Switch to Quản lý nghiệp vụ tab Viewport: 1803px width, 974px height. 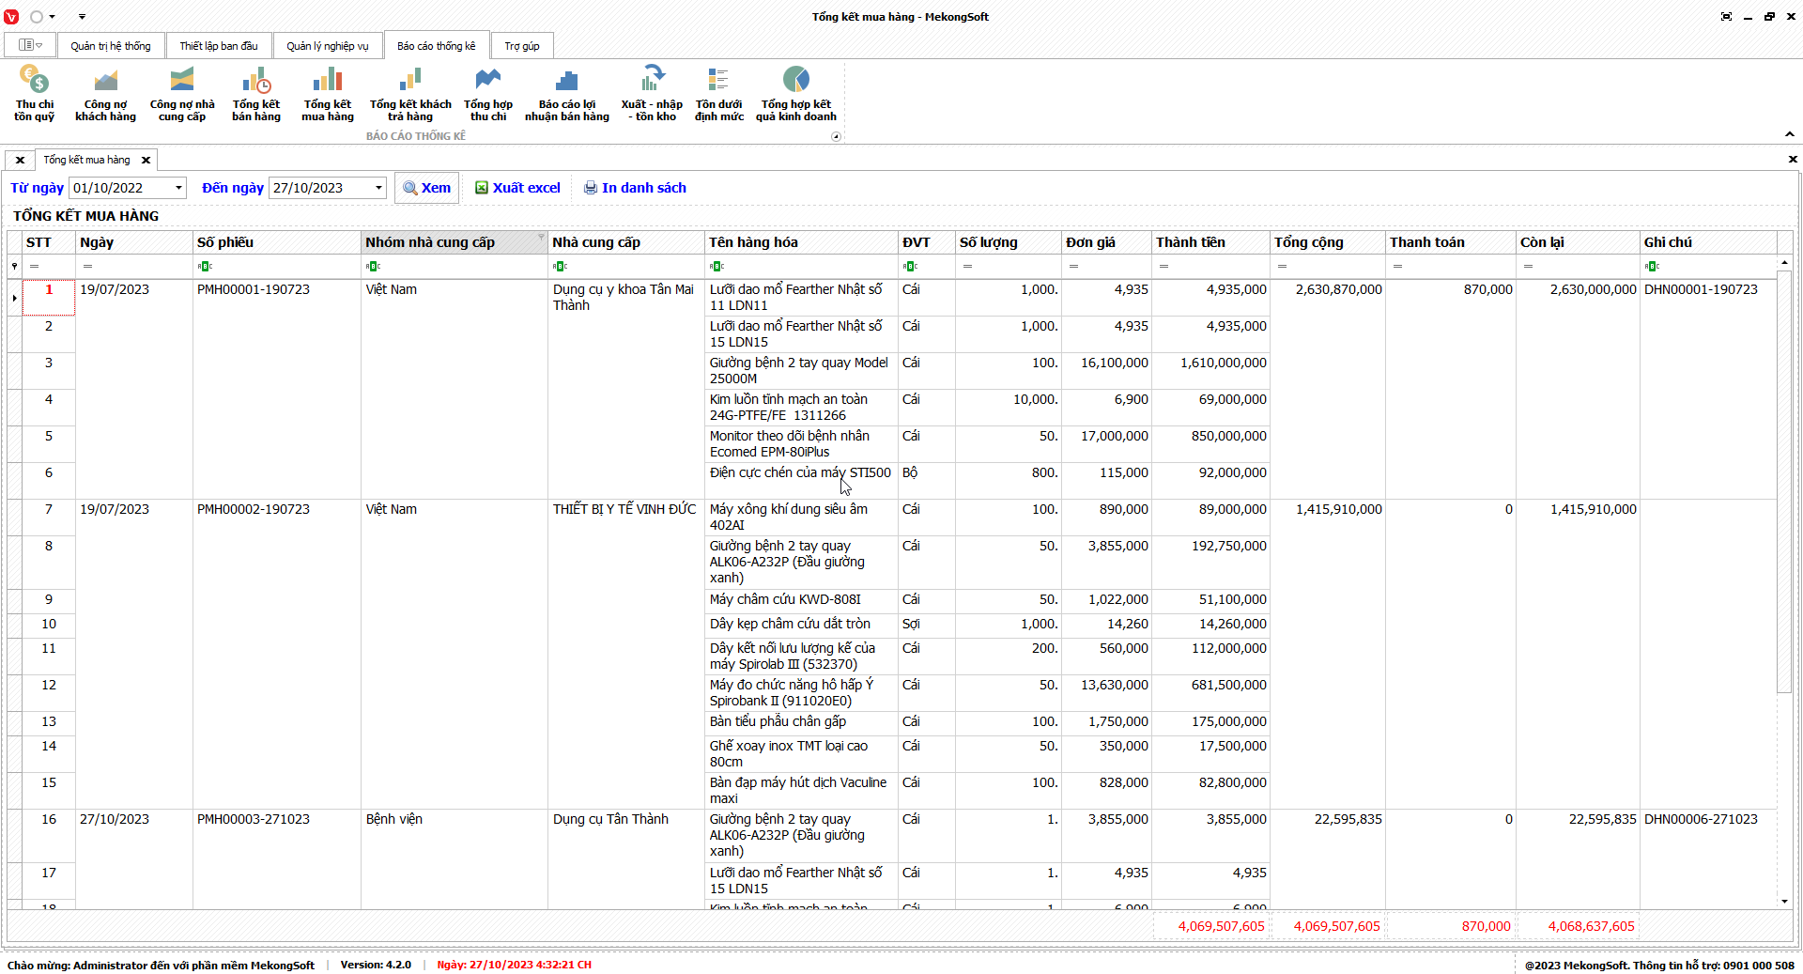(x=328, y=46)
